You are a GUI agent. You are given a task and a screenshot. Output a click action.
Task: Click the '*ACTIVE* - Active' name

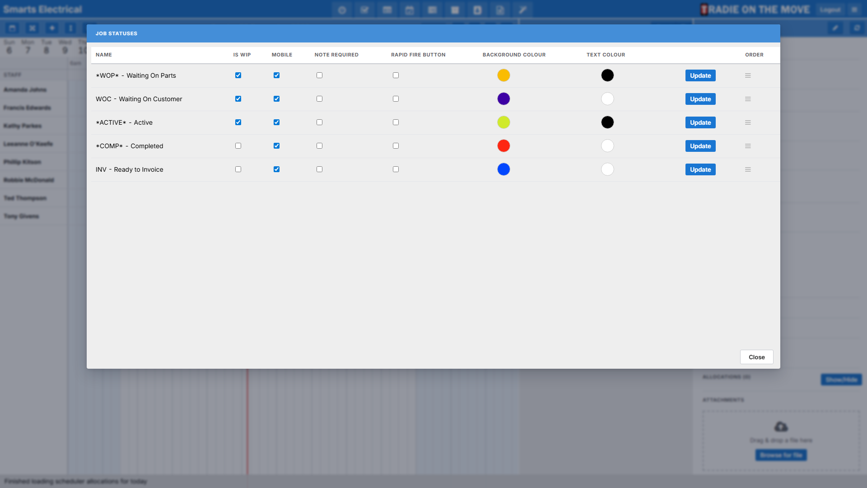[124, 122]
